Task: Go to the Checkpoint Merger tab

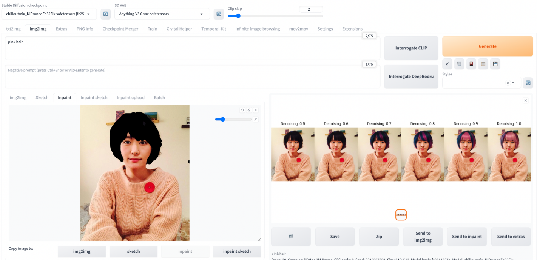Action: [120, 29]
